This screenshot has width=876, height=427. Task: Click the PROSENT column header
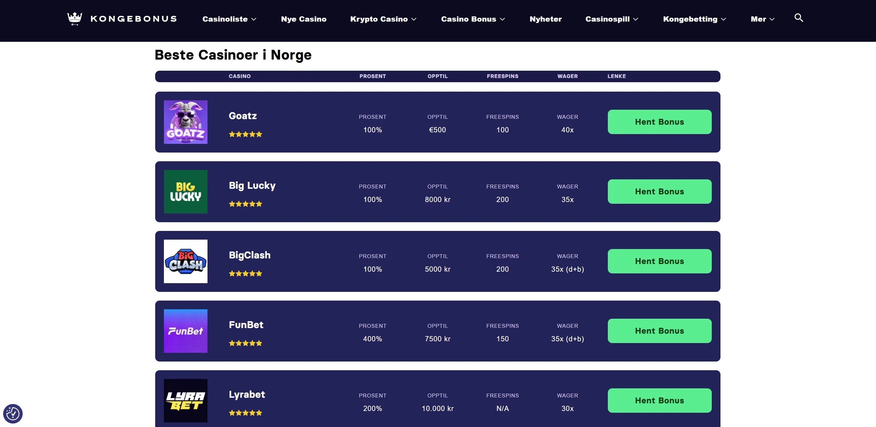(373, 76)
